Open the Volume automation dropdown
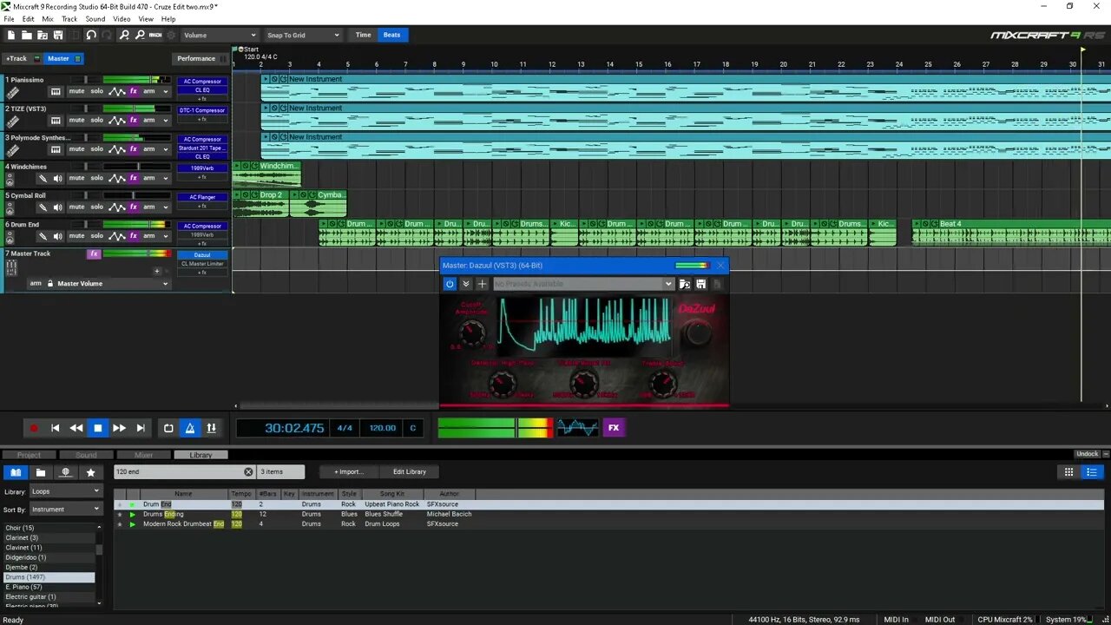 click(220, 36)
